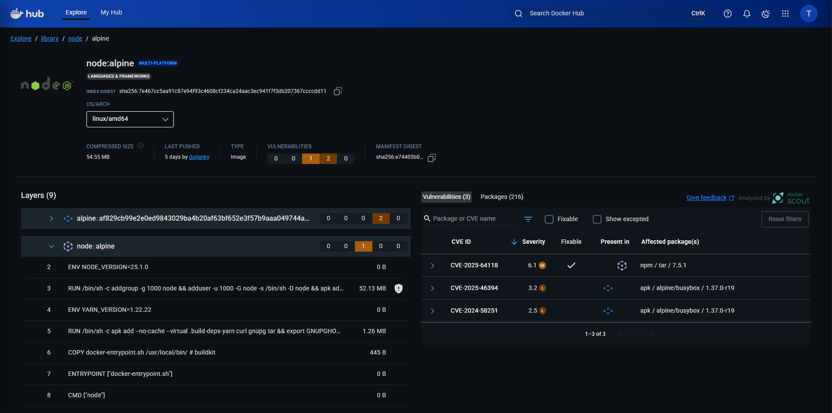Image resolution: width=832 pixels, height=413 pixels.
Task: Click the Present in icon for CVE-2025-46394
Action: click(608, 288)
